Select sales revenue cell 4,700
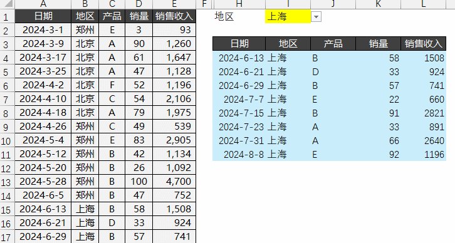 point(174,182)
